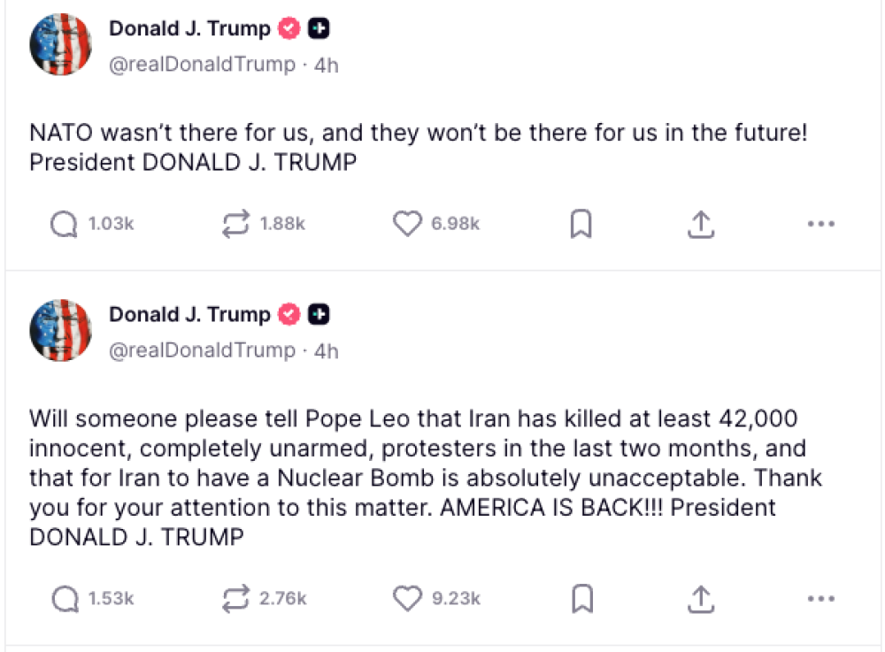Like the NATO post

pos(407,225)
